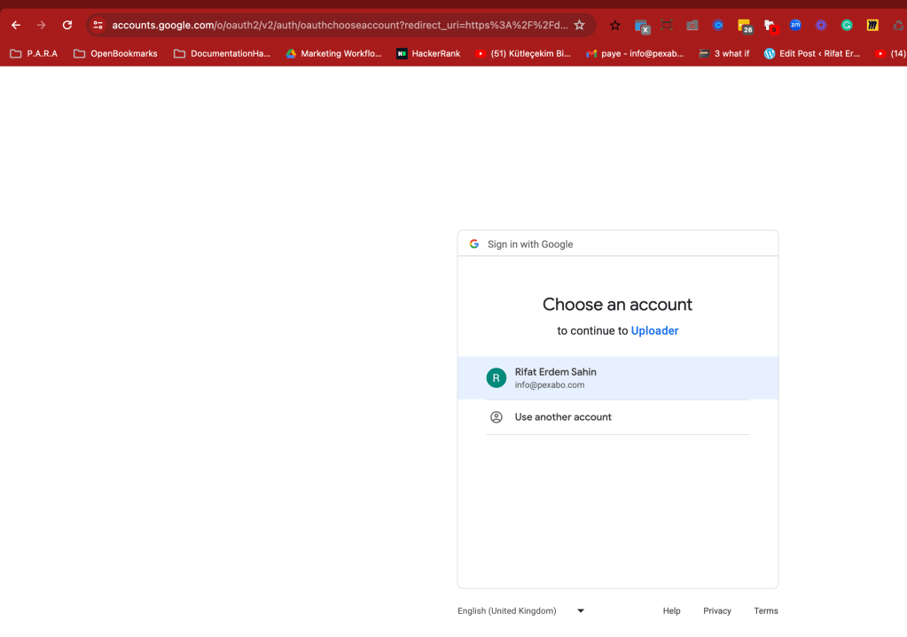Click the Choose an account heading
Image resolution: width=907 pixels, height=637 pixels.
[617, 304]
